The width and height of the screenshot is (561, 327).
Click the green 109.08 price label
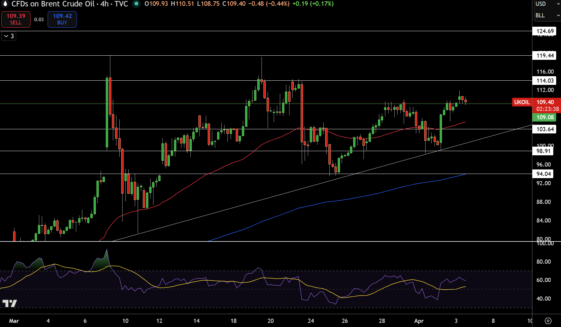point(545,117)
